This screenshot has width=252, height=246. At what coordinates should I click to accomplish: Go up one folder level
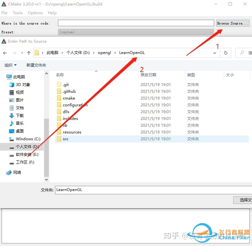coord(29,53)
